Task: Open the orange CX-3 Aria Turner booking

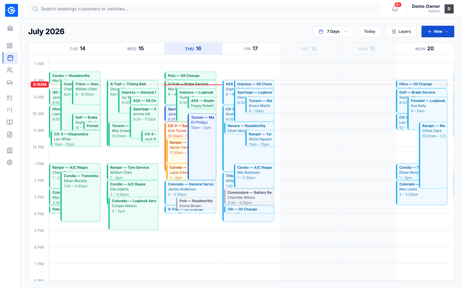Action: point(177,130)
